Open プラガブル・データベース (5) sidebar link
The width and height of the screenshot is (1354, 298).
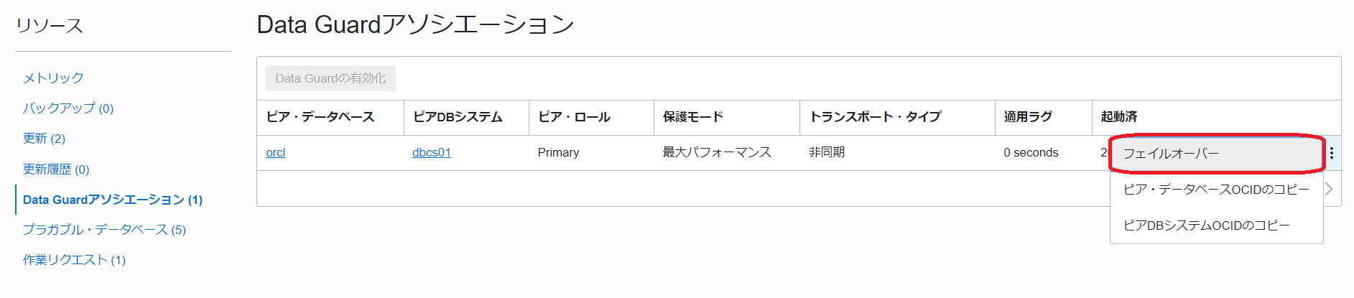pos(104,230)
